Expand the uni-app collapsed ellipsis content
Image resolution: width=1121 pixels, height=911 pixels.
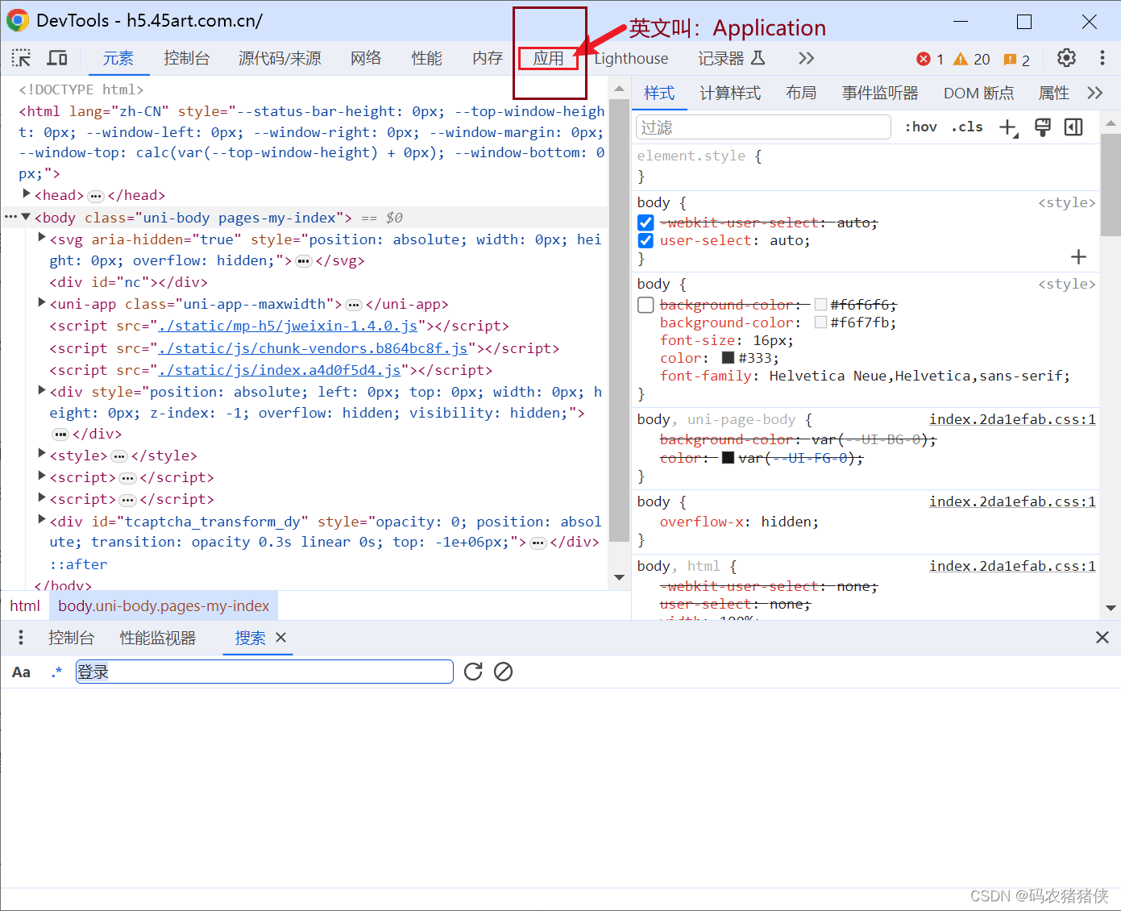point(354,305)
